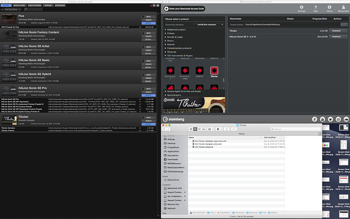Image resolution: width=350 pixels, height=219 pixels.
Task: Open the Cubase/Nuendo tab
Action: point(34,6)
